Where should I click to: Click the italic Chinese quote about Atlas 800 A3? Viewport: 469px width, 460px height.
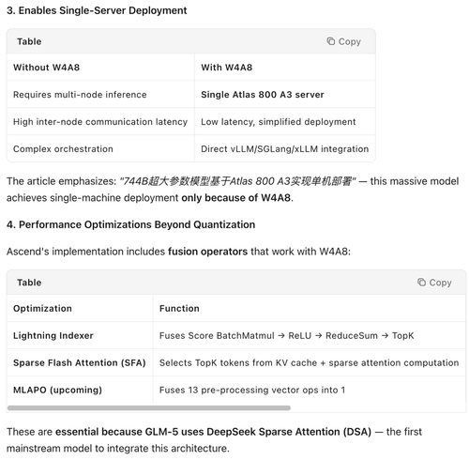point(237,181)
